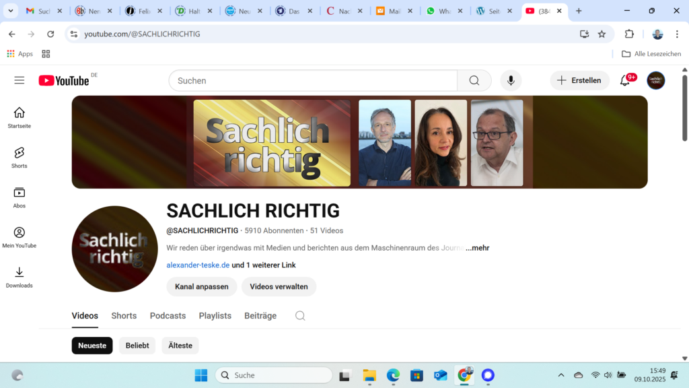The height and width of the screenshot is (388, 689).
Task: Search within channel using magnifier icon
Action: click(x=300, y=316)
